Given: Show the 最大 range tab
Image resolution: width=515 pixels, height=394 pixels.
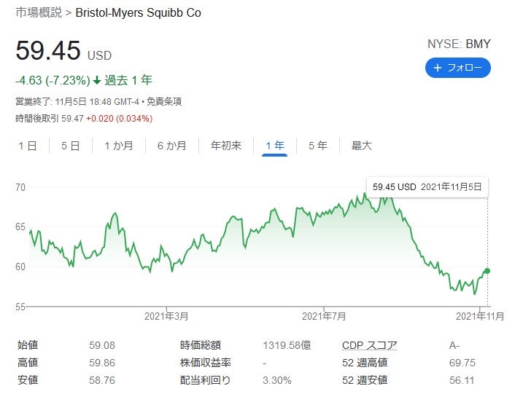Looking at the screenshot, I should pos(361,146).
